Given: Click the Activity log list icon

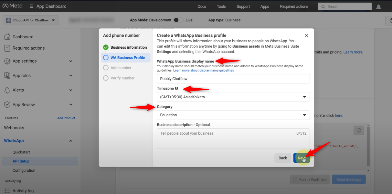Looking at the screenshot, I should coord(7,190).
